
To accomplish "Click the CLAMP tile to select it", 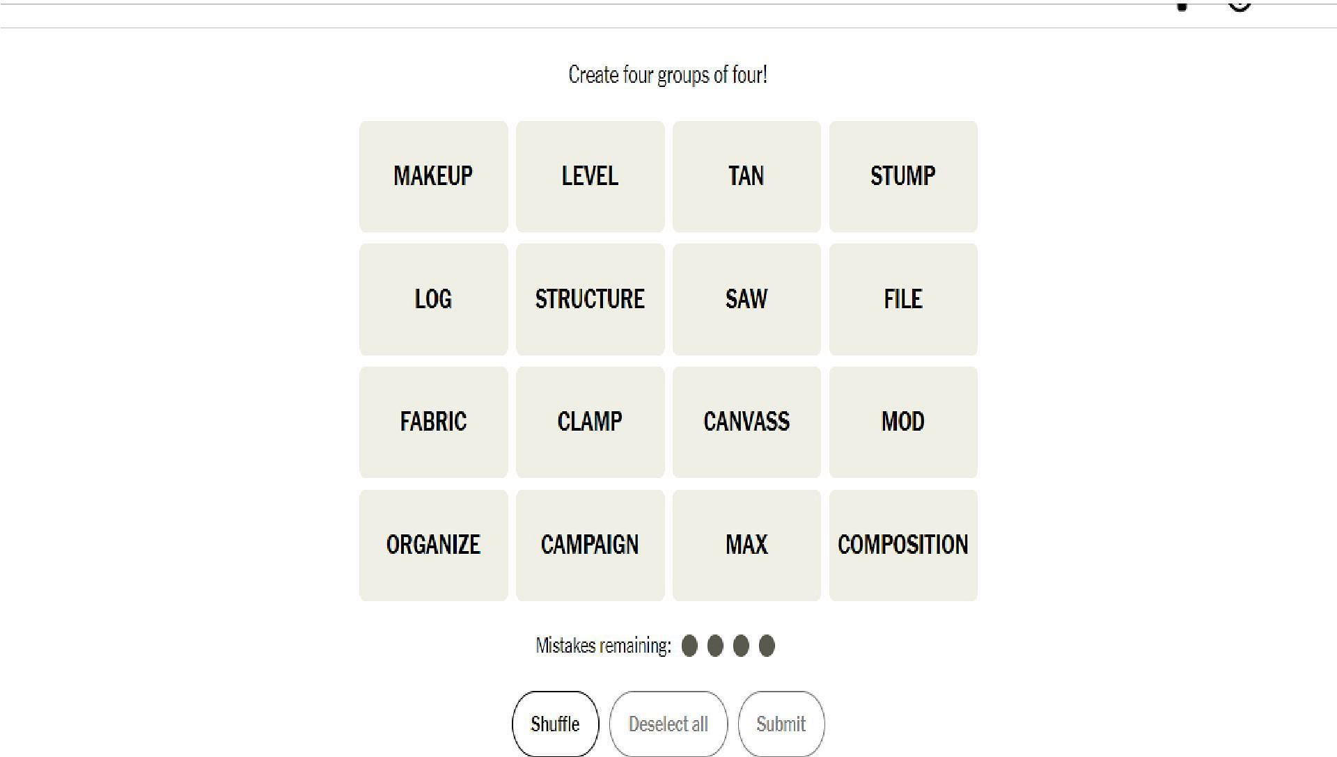I will pyautogui.click(x=588, y=421).
